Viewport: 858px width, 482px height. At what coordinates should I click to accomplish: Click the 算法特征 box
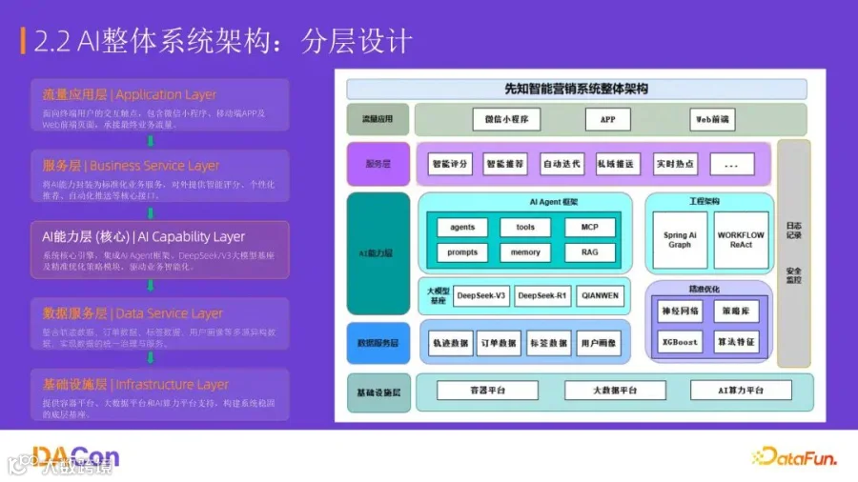click(x=736, y=342)
